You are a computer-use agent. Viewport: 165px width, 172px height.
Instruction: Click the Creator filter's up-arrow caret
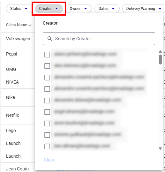point(56,9)
